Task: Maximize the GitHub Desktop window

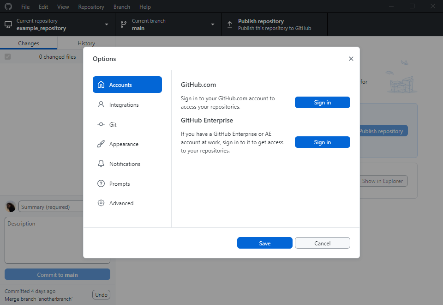Action: coord(412,6)
